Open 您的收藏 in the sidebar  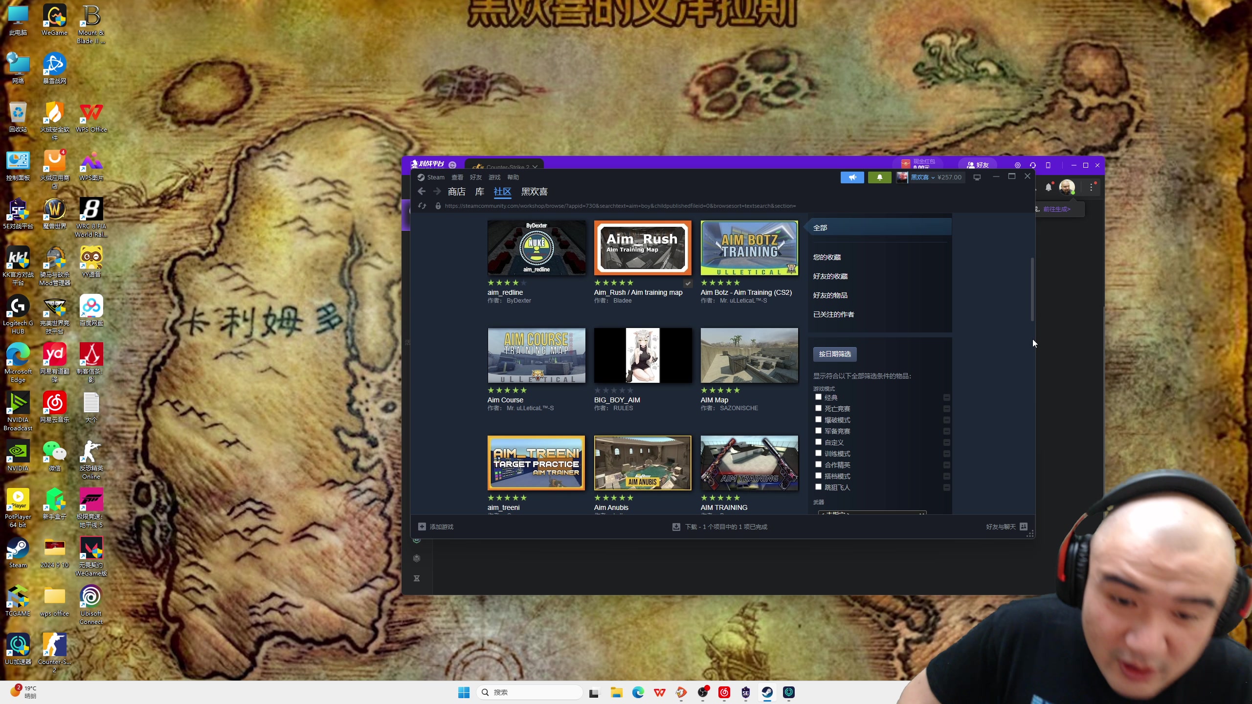point(827,257)
